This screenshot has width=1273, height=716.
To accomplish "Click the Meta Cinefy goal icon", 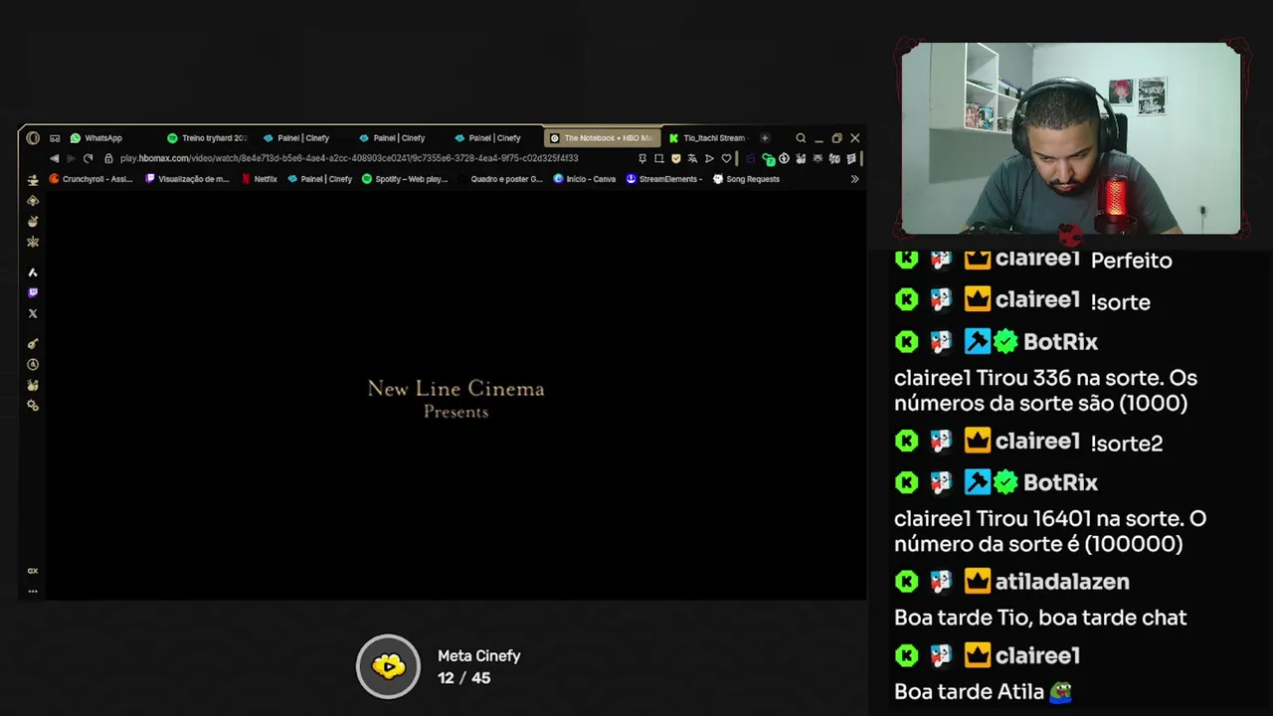I will [x=389, y=666].
